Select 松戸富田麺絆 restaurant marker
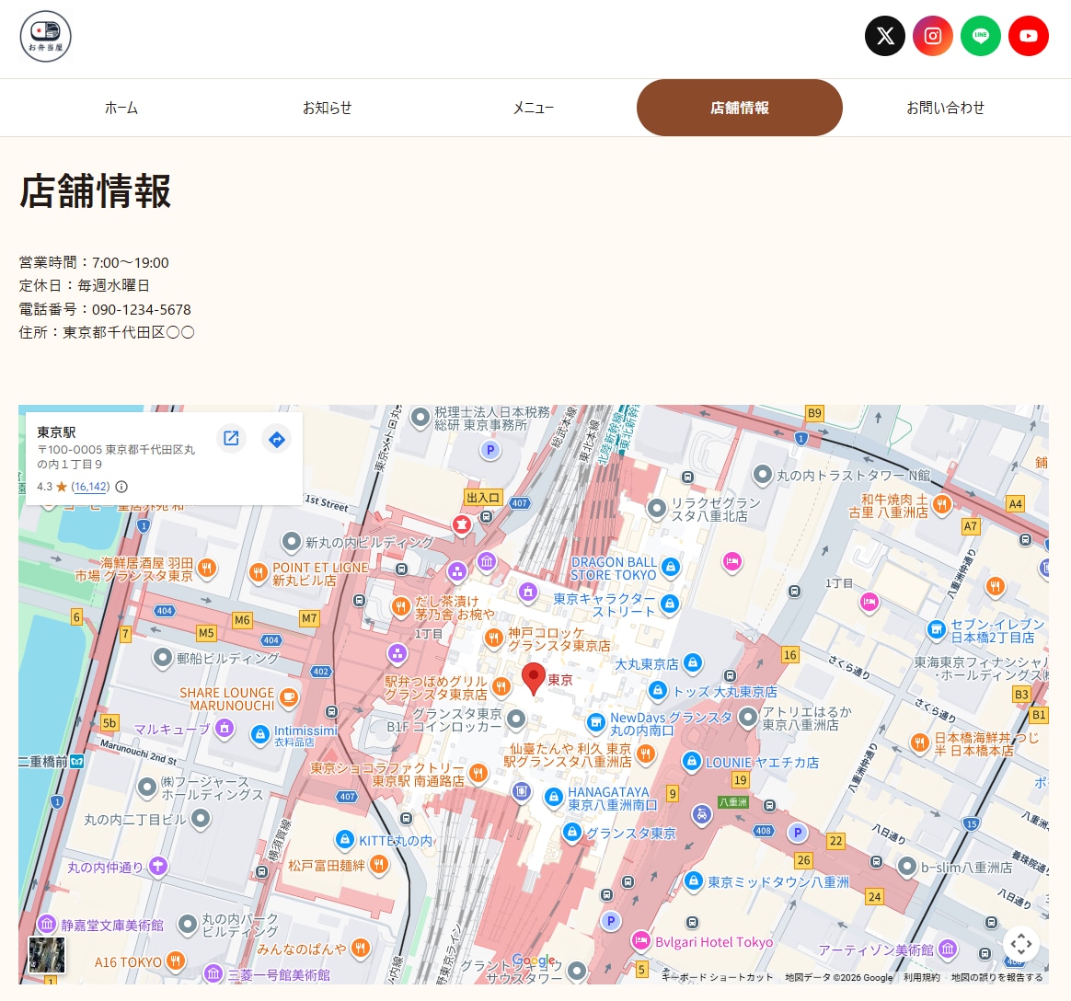 (x=378, y=865)
